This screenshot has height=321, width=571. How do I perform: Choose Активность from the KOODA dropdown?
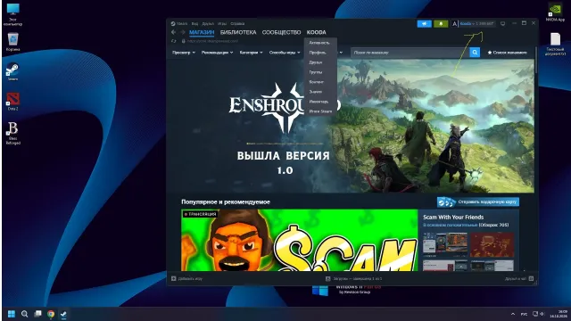tap(320, 43)
